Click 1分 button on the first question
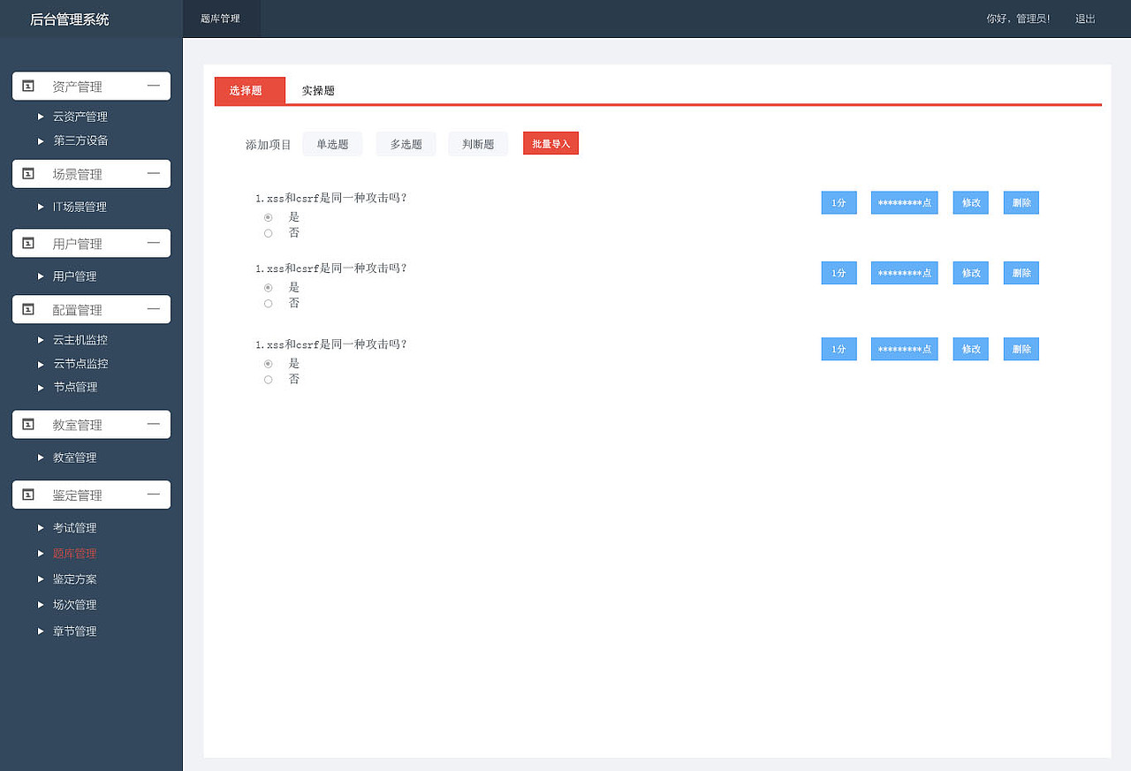The image size is (1131, 771). pos(839,202)
